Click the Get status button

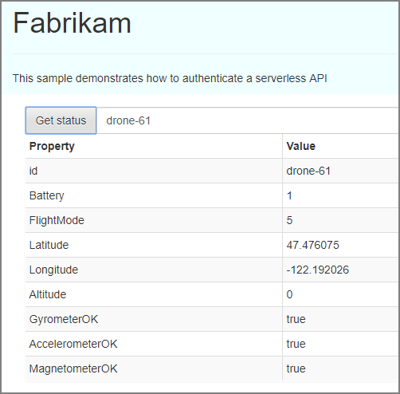(61, 120)
